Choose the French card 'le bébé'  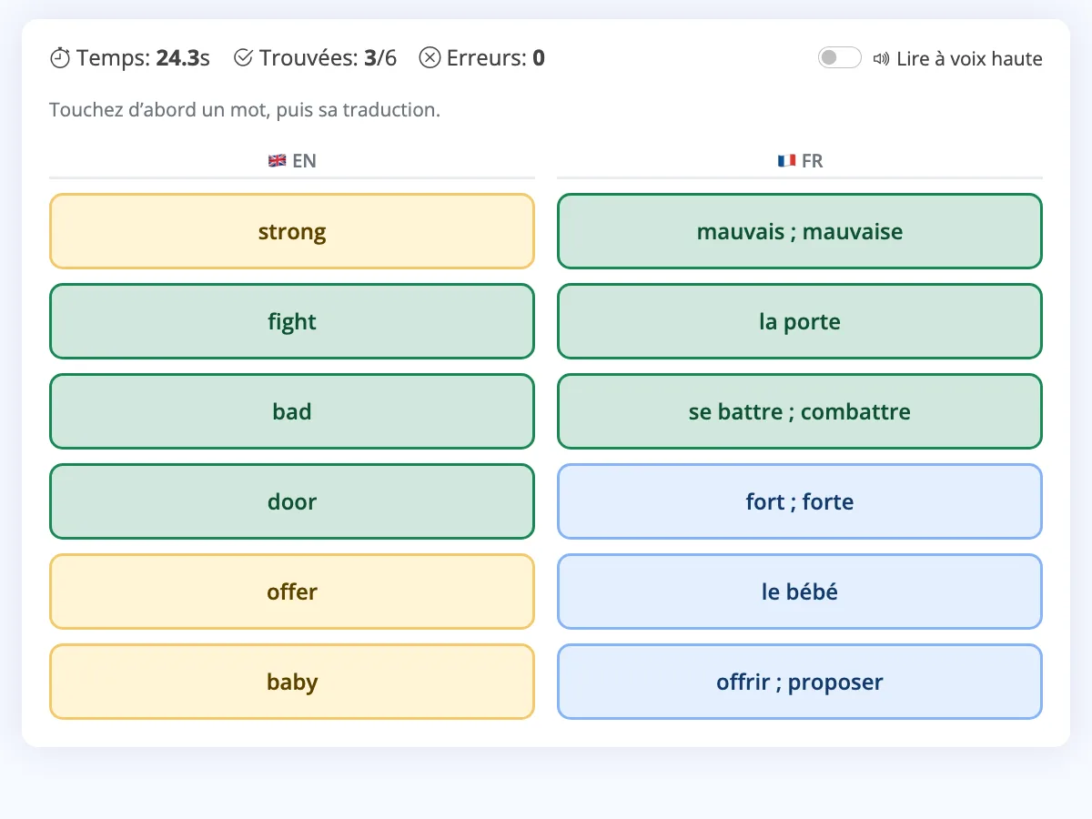(x=800, y=591)
